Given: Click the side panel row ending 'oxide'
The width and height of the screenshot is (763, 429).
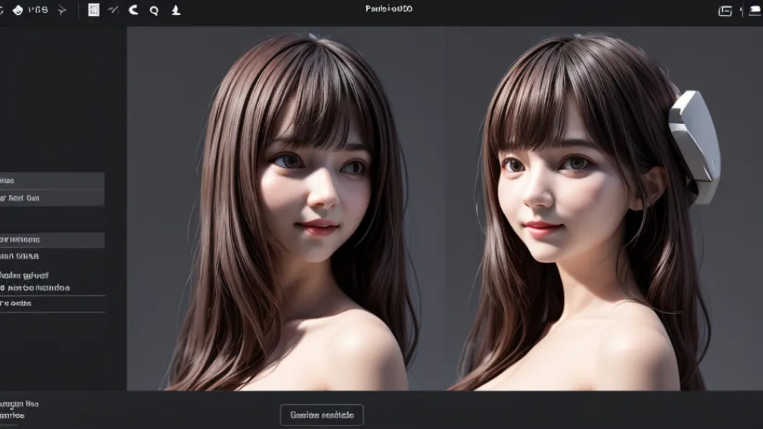Looking at the screenshot, I should [52, 303].
